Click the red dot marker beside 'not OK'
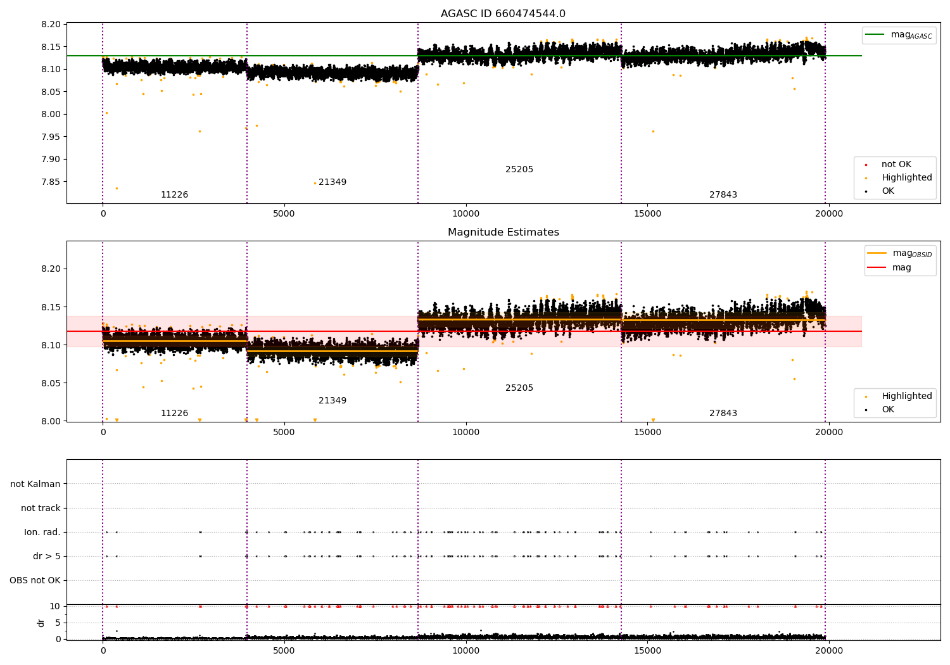 tap(866, 165)
